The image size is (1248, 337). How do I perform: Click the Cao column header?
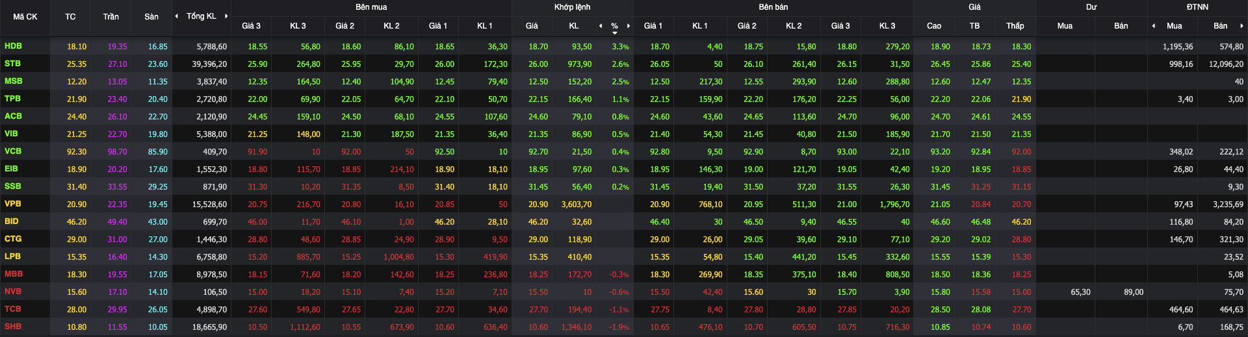pyautogui.click(x=934, y=26)
